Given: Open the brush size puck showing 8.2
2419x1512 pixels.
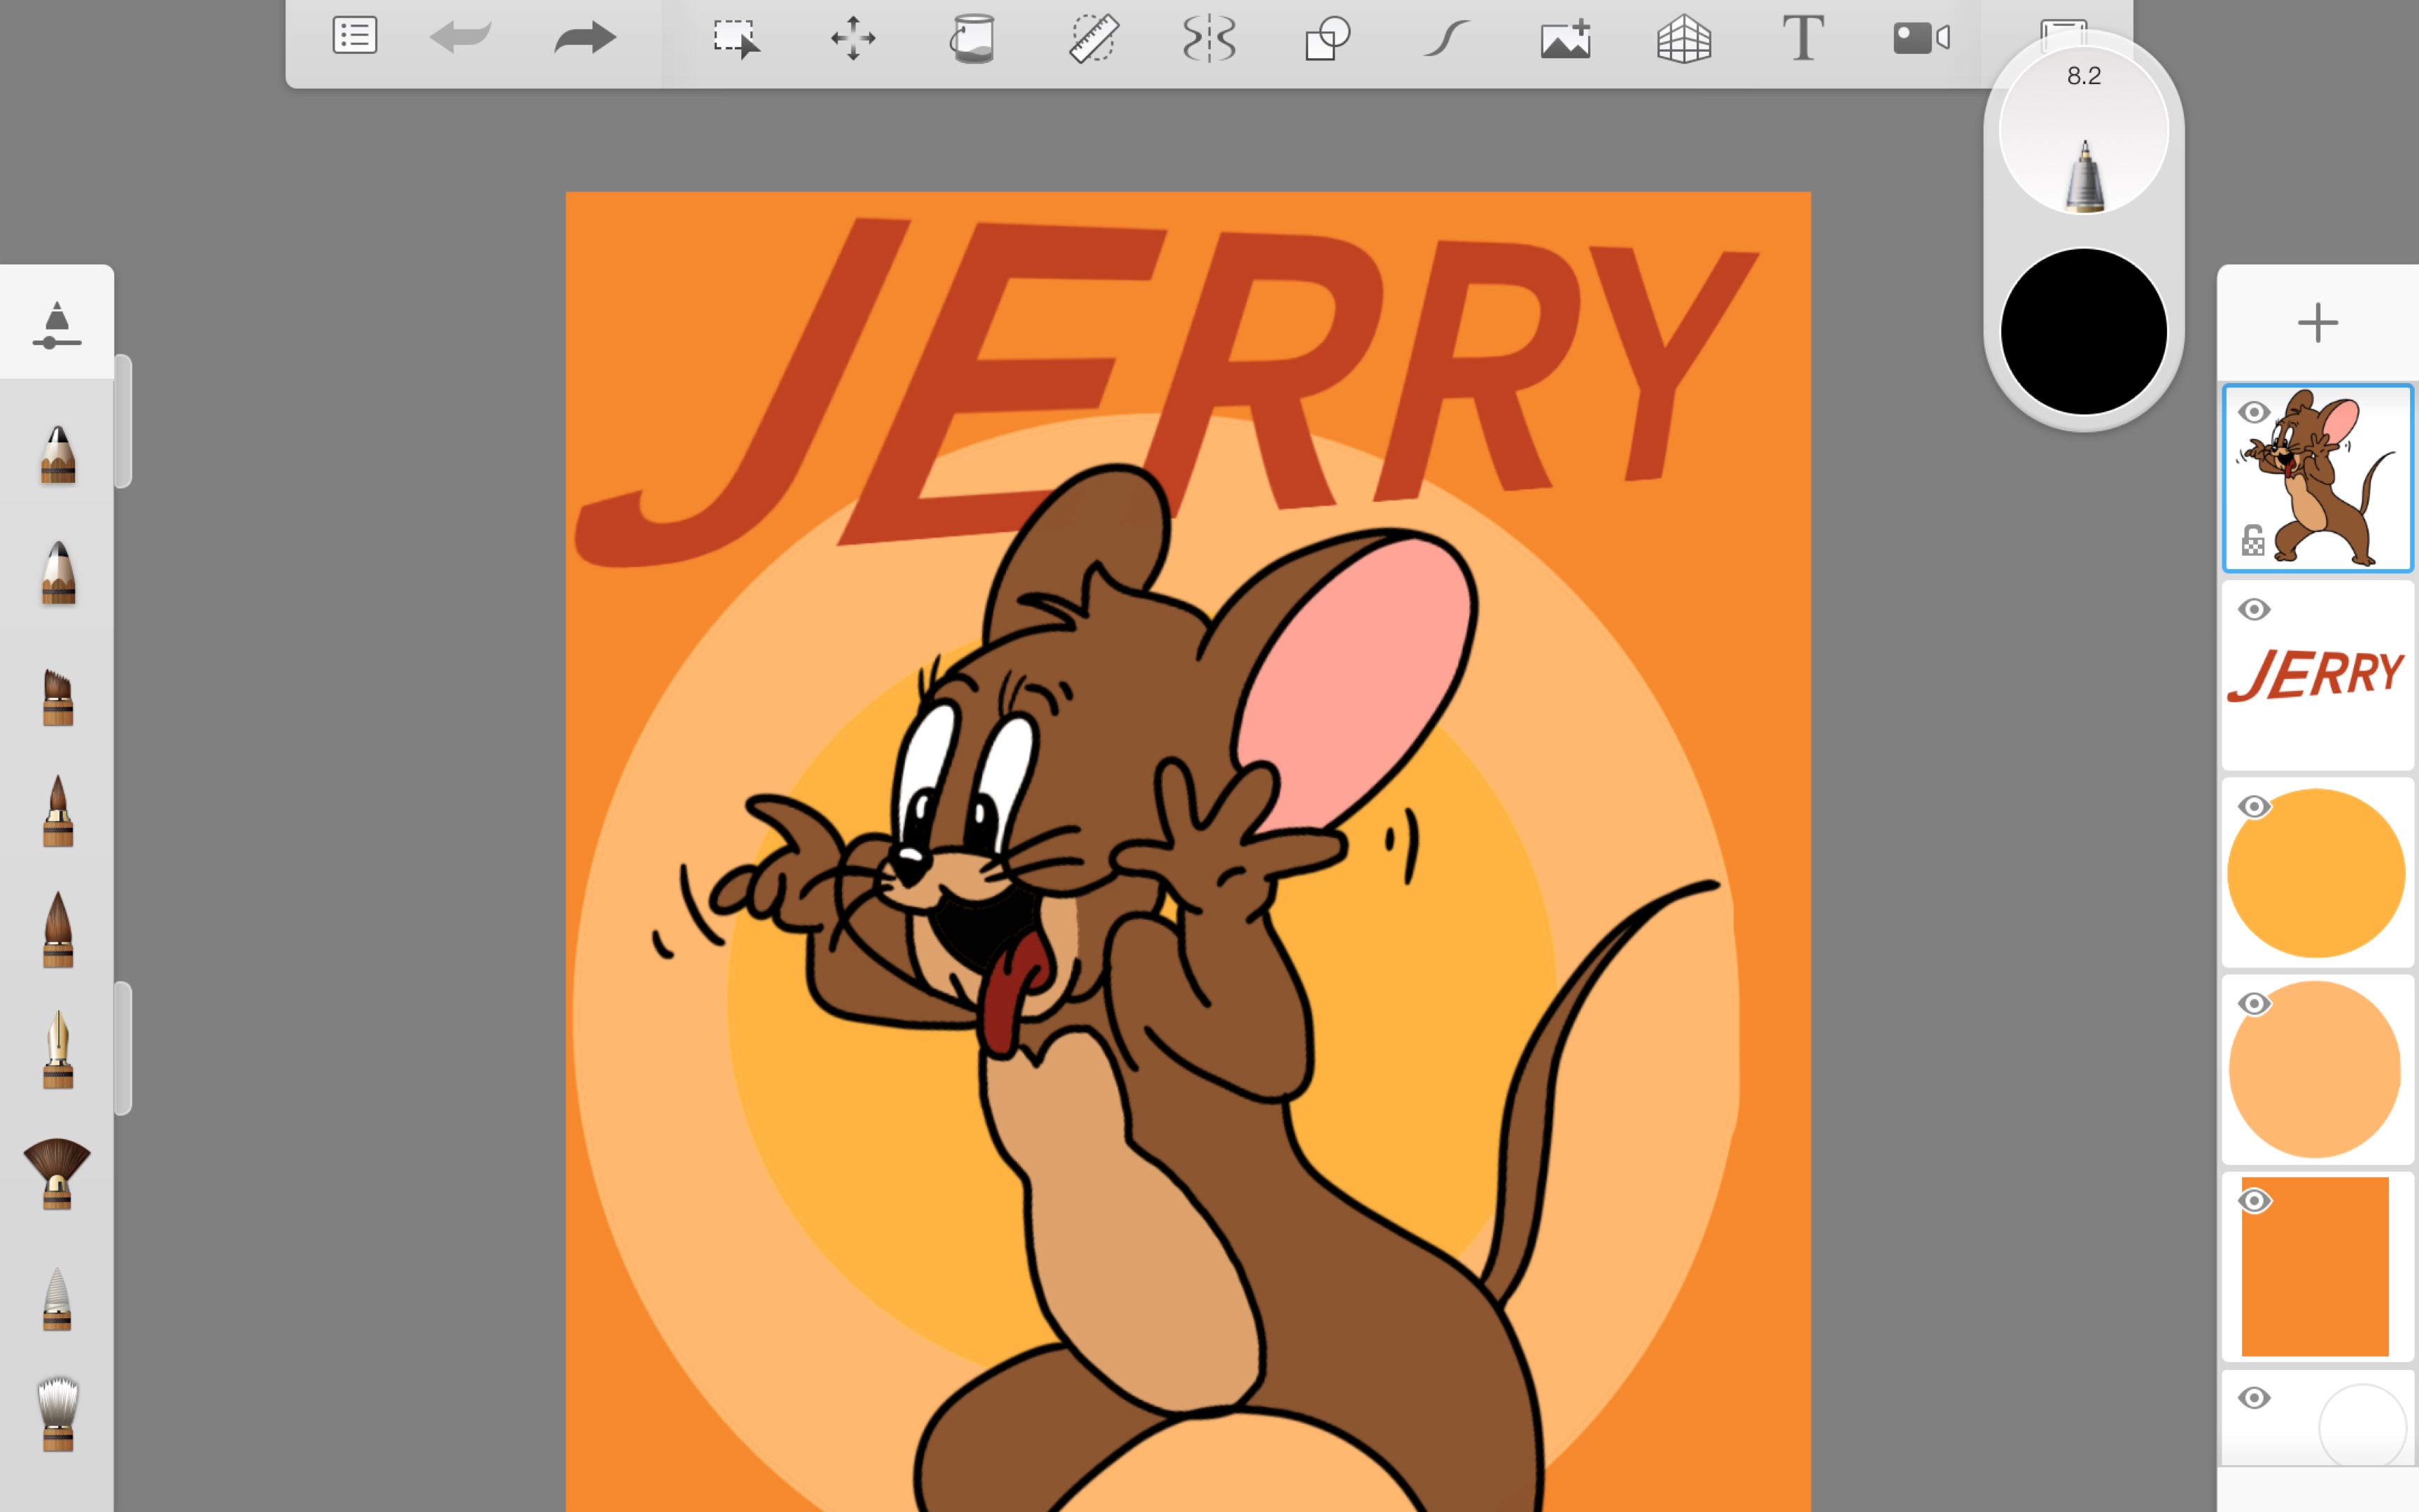Looking at the screenshot, I should point(2083,129).
